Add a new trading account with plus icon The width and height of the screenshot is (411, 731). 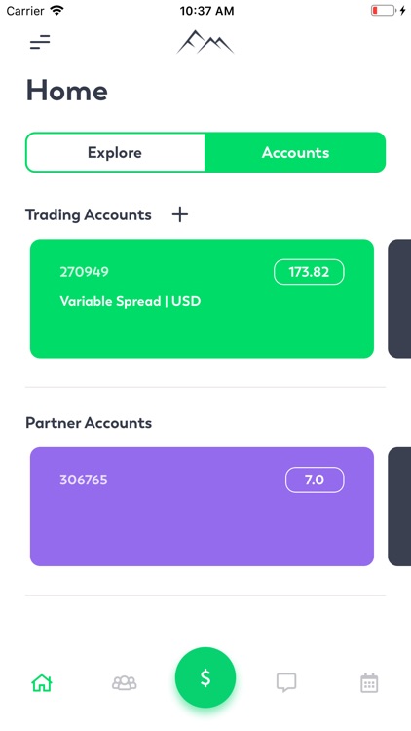click(180, 214)
